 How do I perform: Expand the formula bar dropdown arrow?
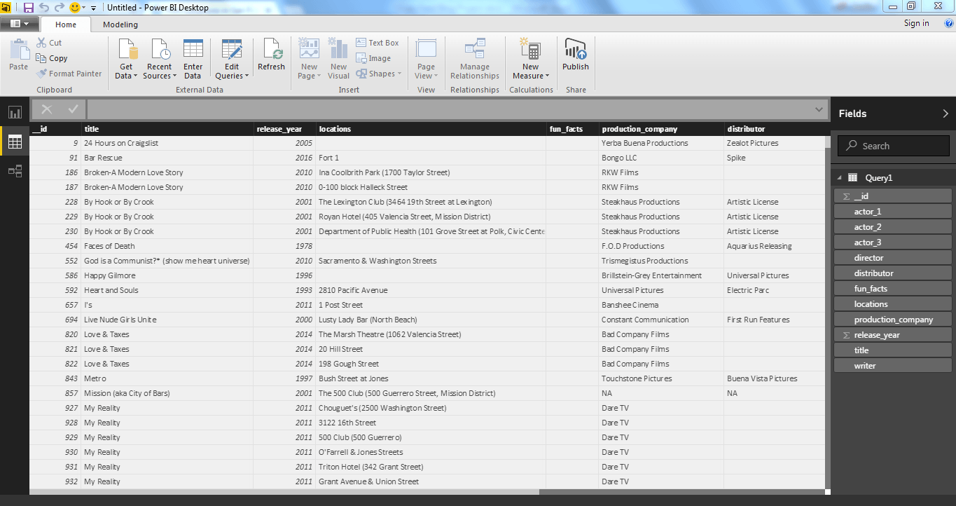pyautogui.click(x=819, y=110)
